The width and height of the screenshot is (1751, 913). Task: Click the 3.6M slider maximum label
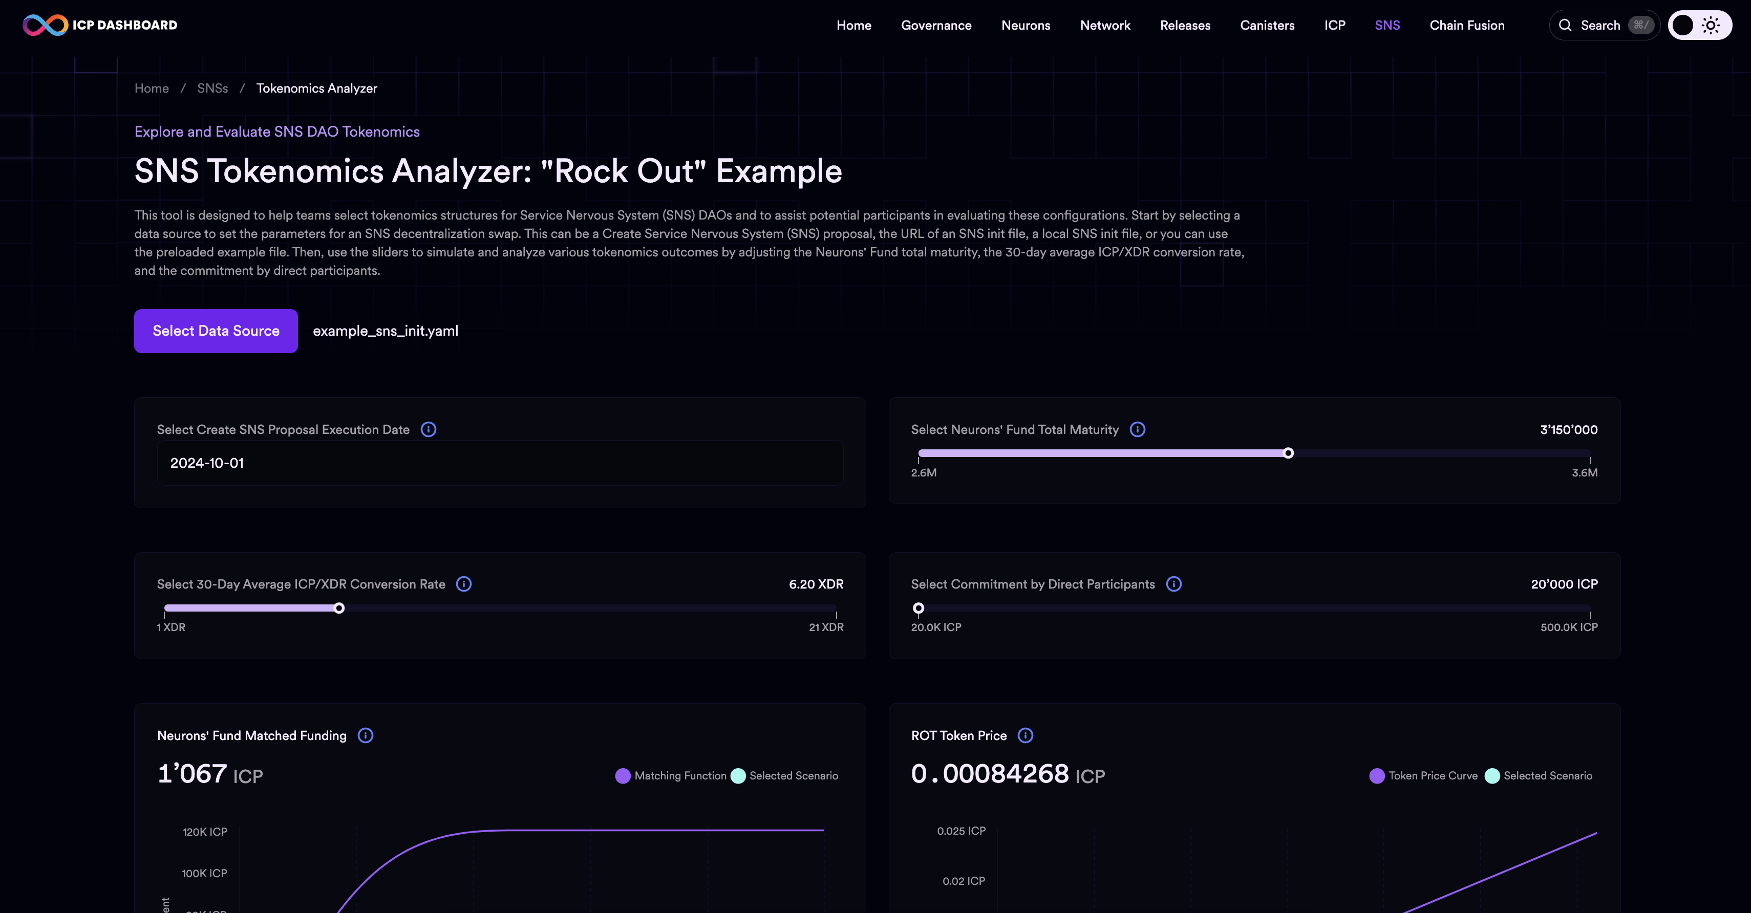(1585, 473)
